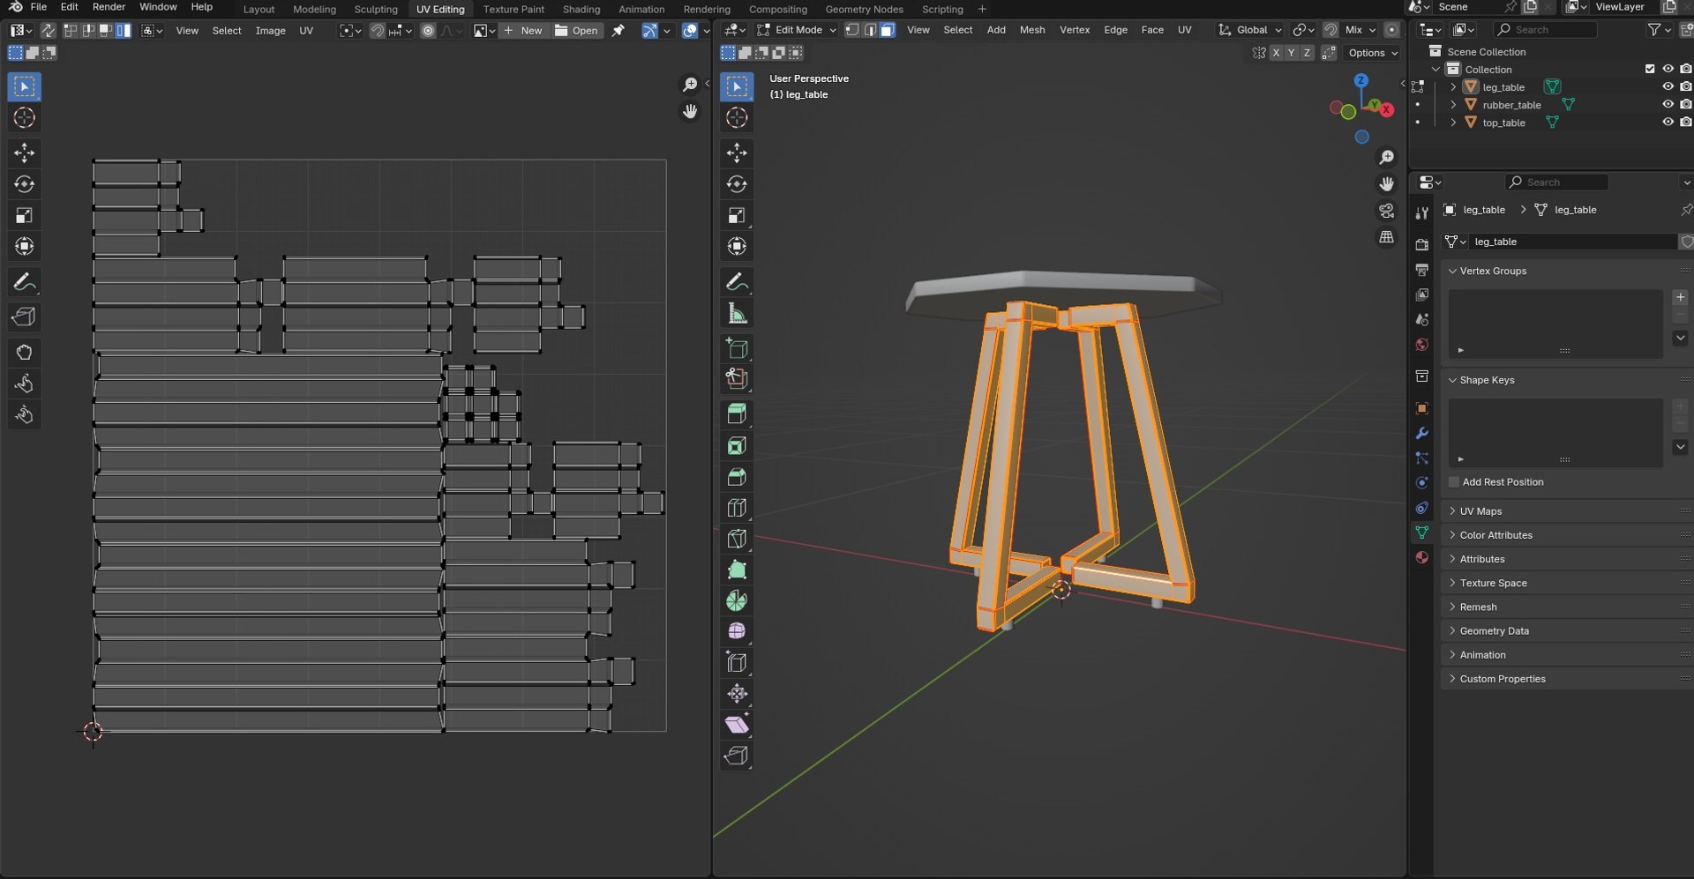This screenshot has height=879, width=1694.
Task: Select the Loop Cut tool
Action: pyautogui.click(x=737, y=508)
